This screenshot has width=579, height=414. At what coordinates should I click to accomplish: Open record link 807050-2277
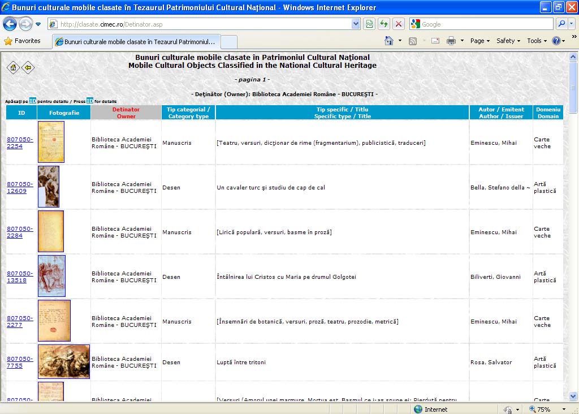(x=20, y=322)
